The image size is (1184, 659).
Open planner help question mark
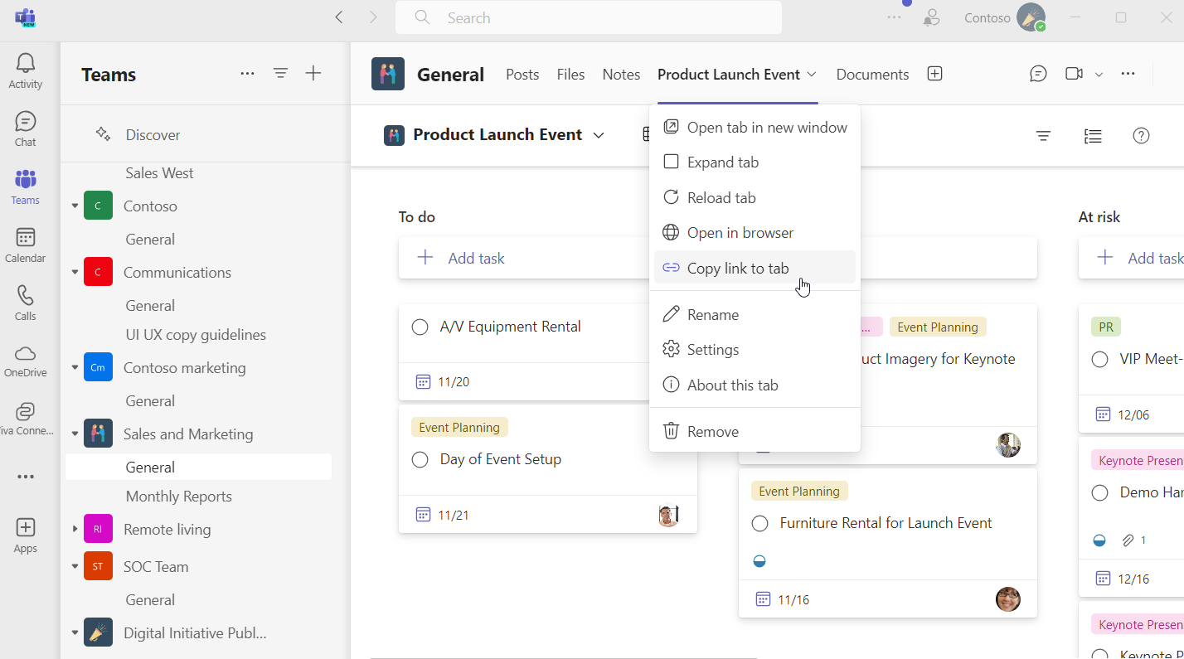click(x=1141, y=136)
